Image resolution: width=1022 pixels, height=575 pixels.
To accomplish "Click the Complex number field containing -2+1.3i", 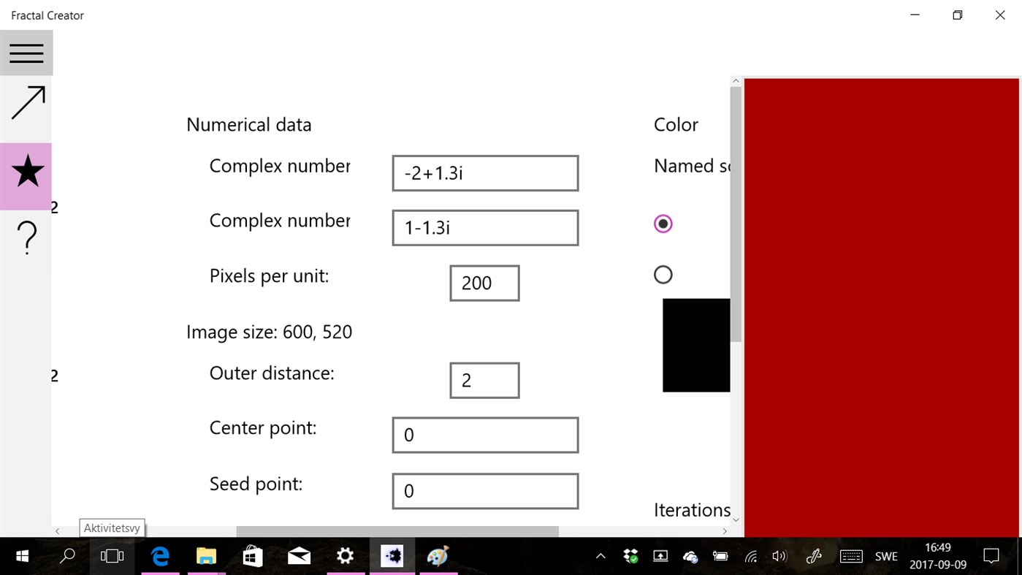I will 485,172.
